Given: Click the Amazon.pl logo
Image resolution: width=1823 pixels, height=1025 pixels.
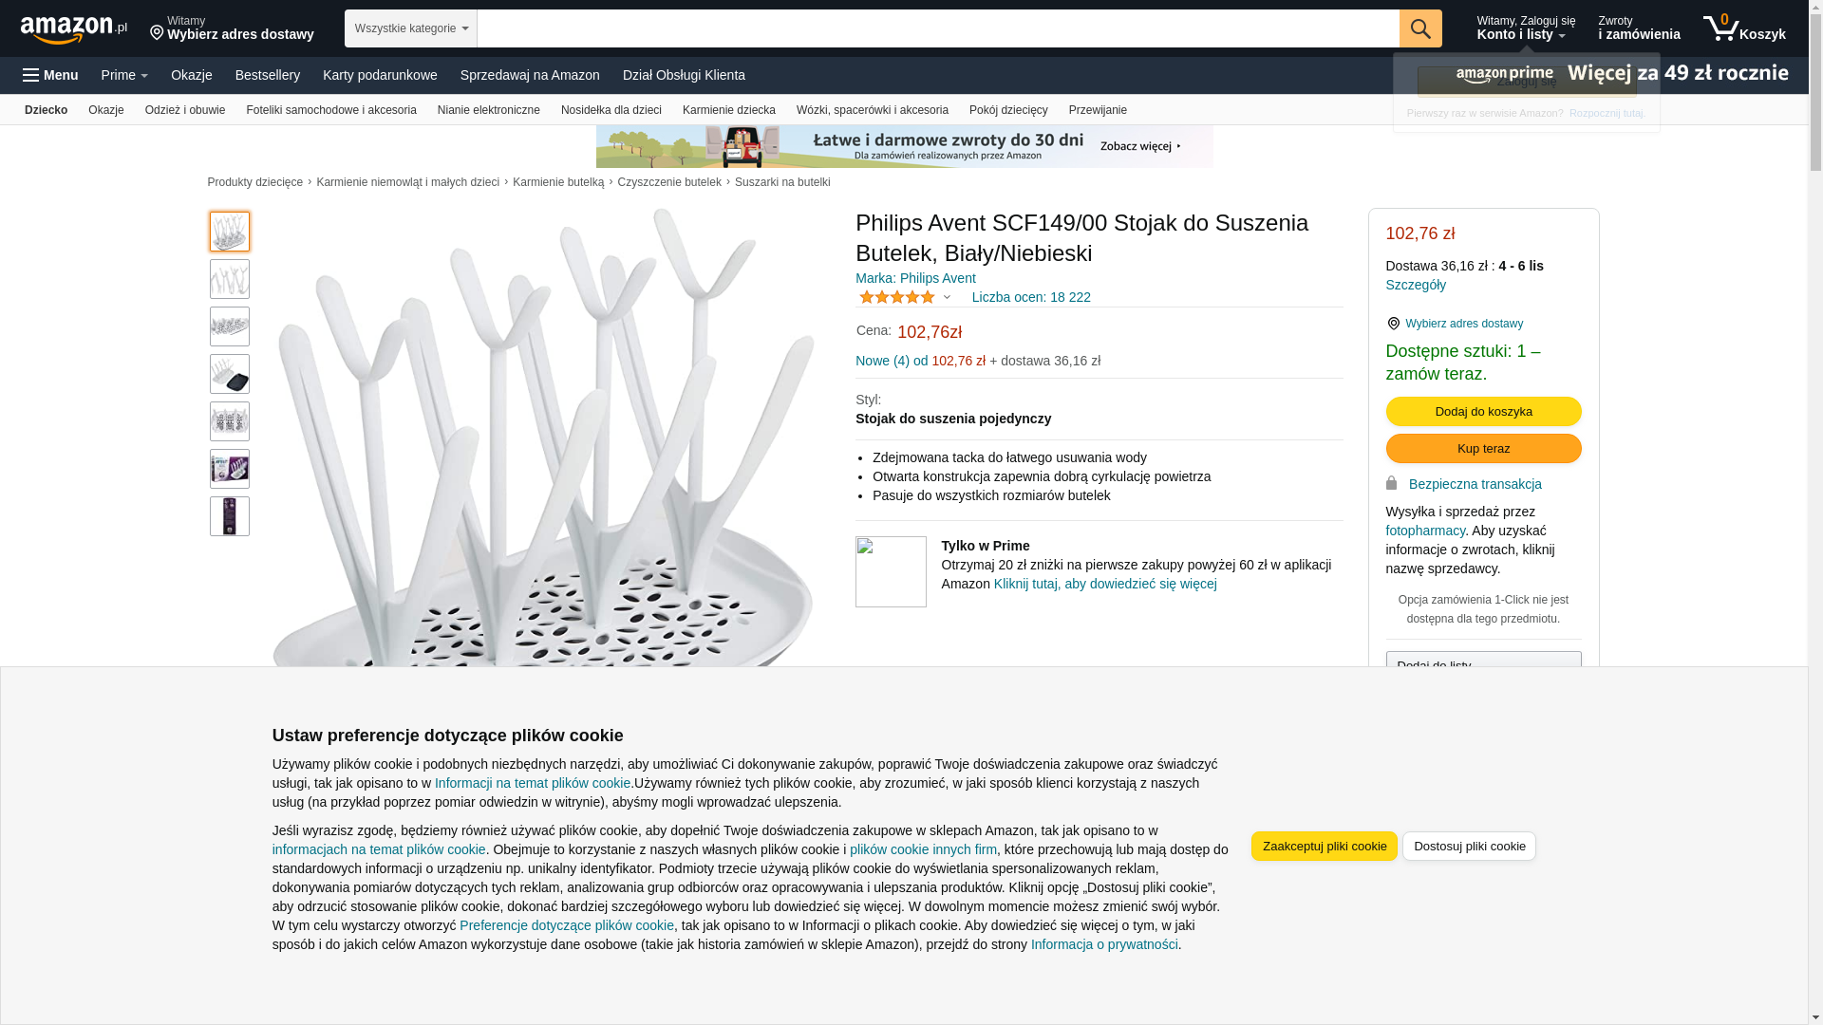Looking at the screenshot, I should pyautogui.click(x=73, y=29).
